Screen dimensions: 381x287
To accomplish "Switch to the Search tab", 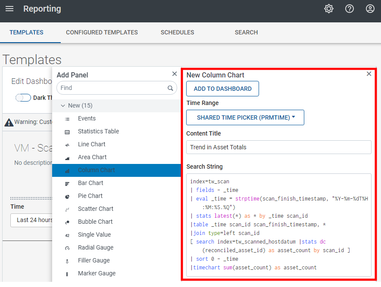I will [246, 32].
